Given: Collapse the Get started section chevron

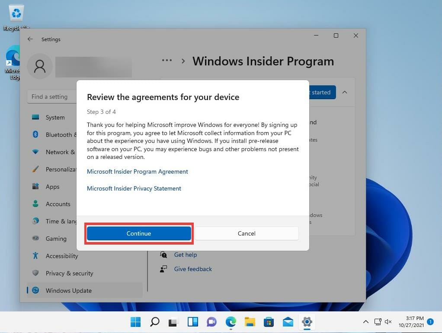Looking at the screenshot, I should pos(345,92).
